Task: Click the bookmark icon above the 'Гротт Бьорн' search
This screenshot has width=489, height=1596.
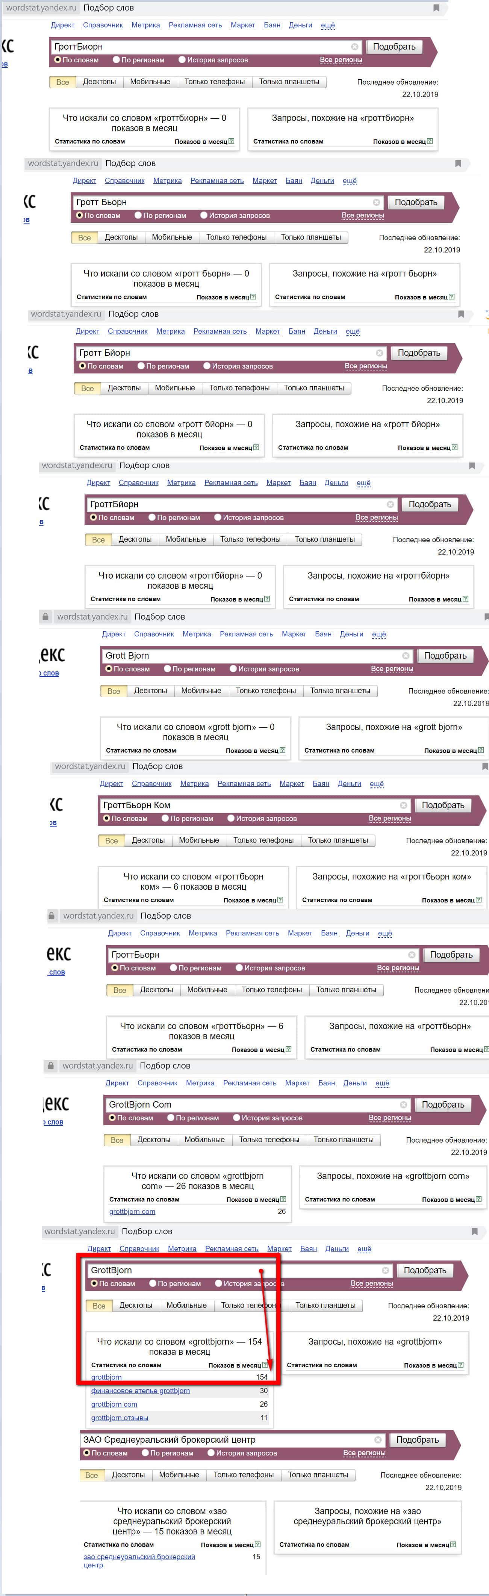Action: click(458, 163)
